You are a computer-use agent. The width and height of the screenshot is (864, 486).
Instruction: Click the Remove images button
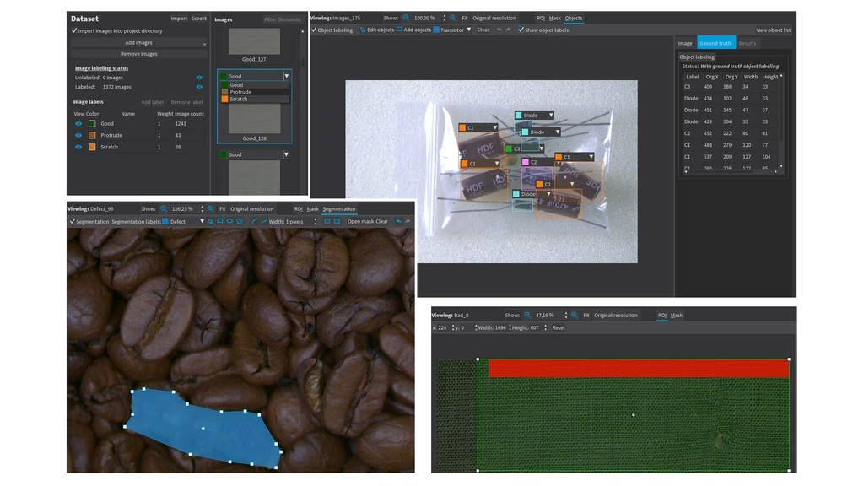[x=139, y=54]
